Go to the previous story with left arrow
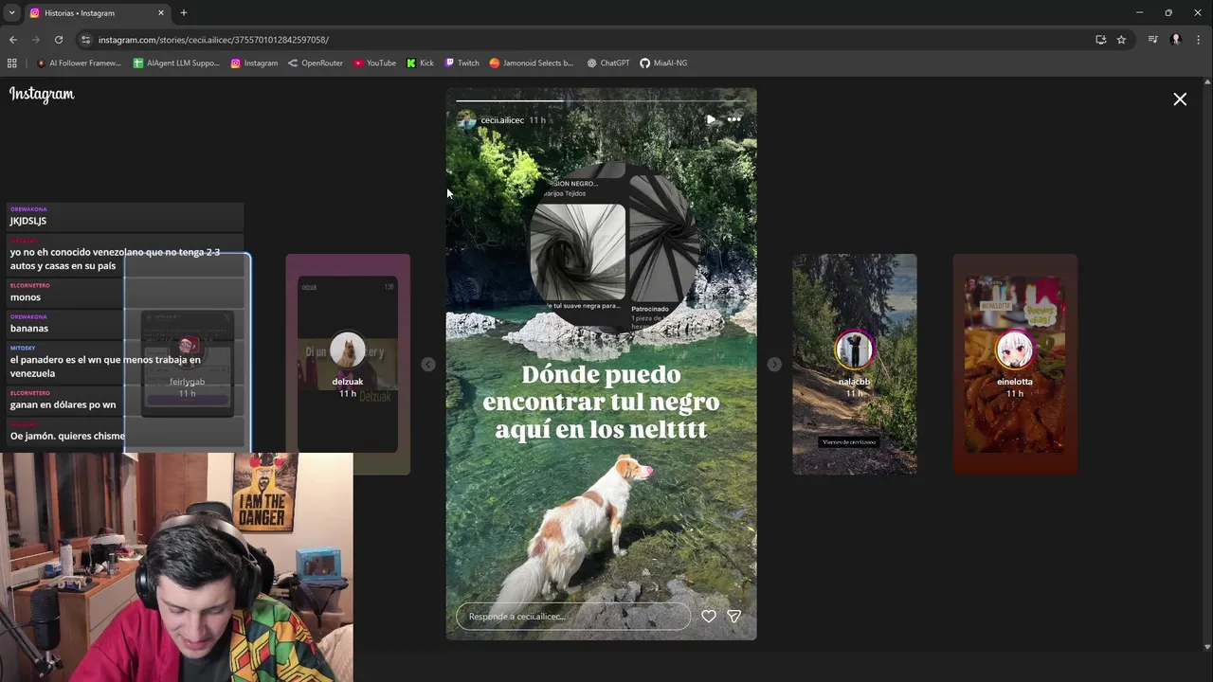1213x682 pixels. 428,365
